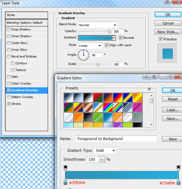The image size is (182, 189).
Task: Select the violet-to-orange gradient preset
Action: coord(108,97)
